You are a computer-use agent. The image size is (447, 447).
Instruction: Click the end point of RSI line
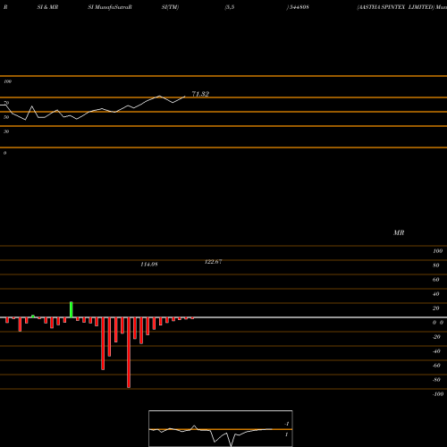click(185, 97)
